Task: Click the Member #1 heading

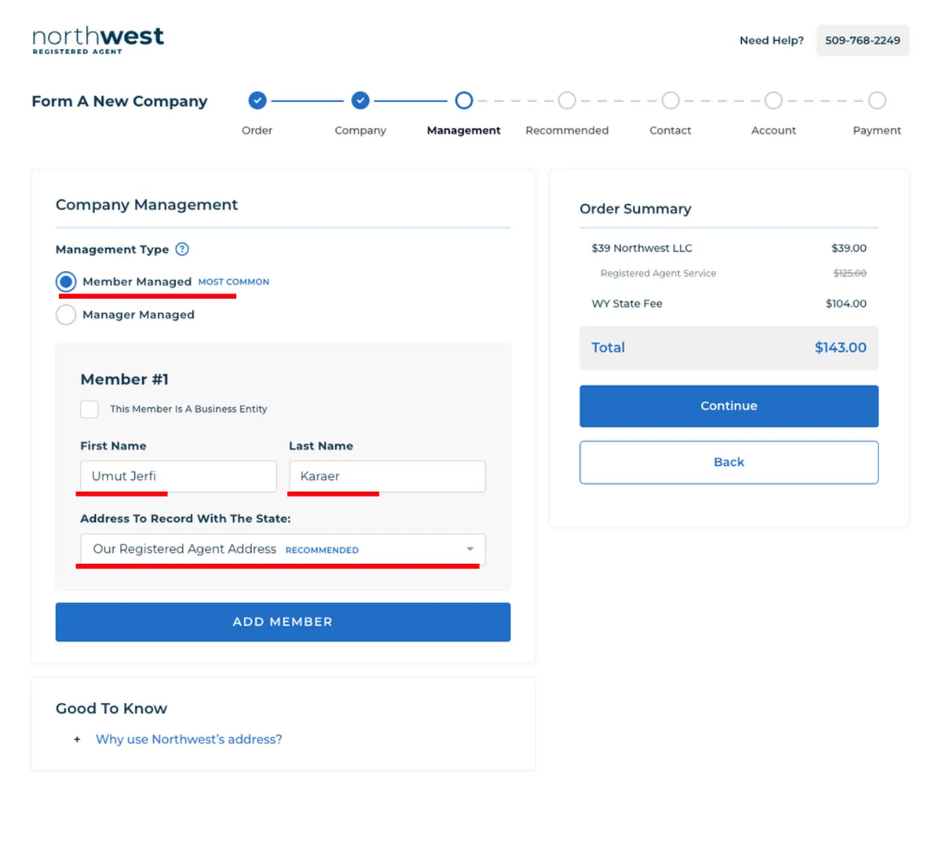Action: pos(124,380)
